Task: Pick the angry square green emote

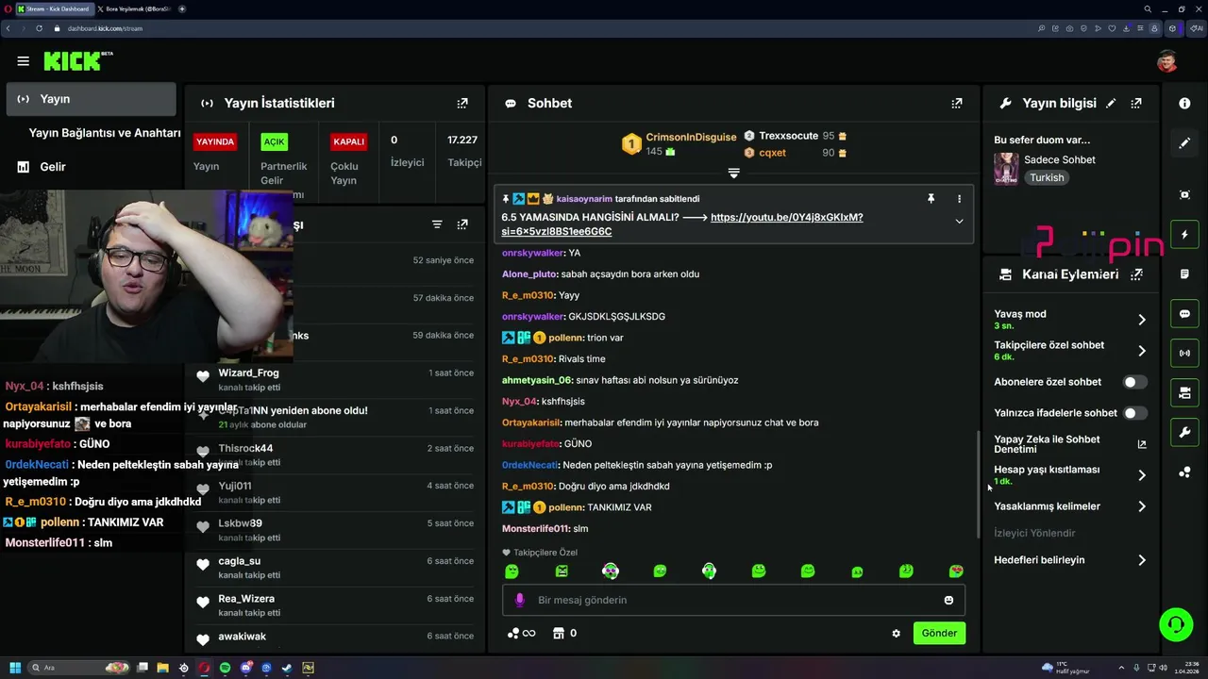Action: click(562, 571)
